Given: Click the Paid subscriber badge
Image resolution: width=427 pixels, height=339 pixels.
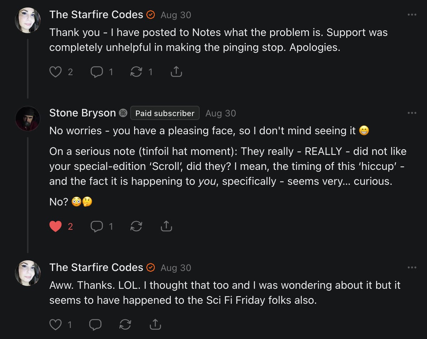Looking at the screenshot, I should (x=165, y=113).
